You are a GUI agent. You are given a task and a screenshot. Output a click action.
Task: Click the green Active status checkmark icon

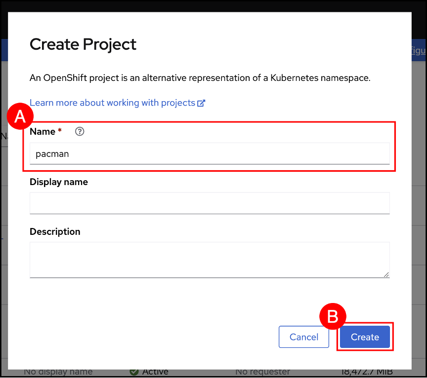134,372
